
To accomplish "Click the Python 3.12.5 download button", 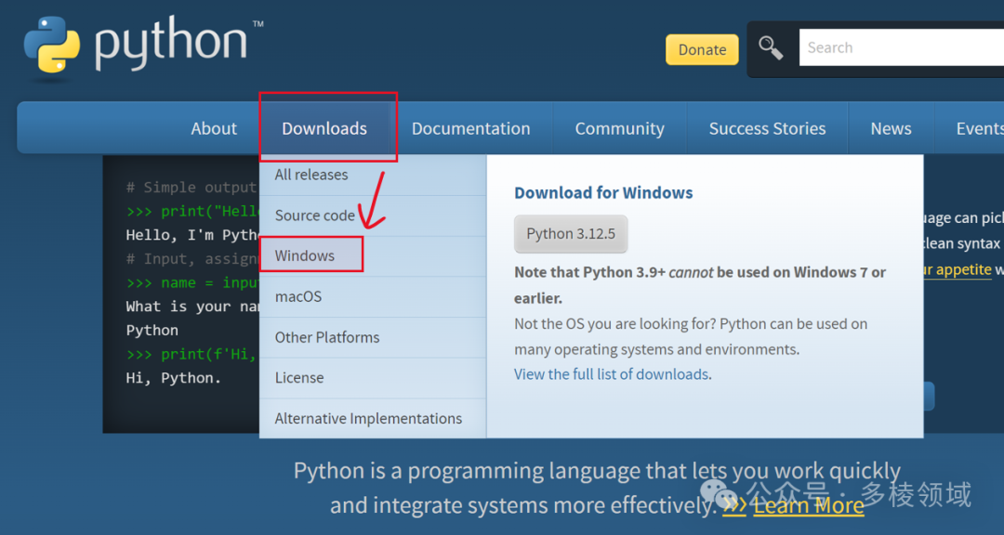I will point(571,234).
